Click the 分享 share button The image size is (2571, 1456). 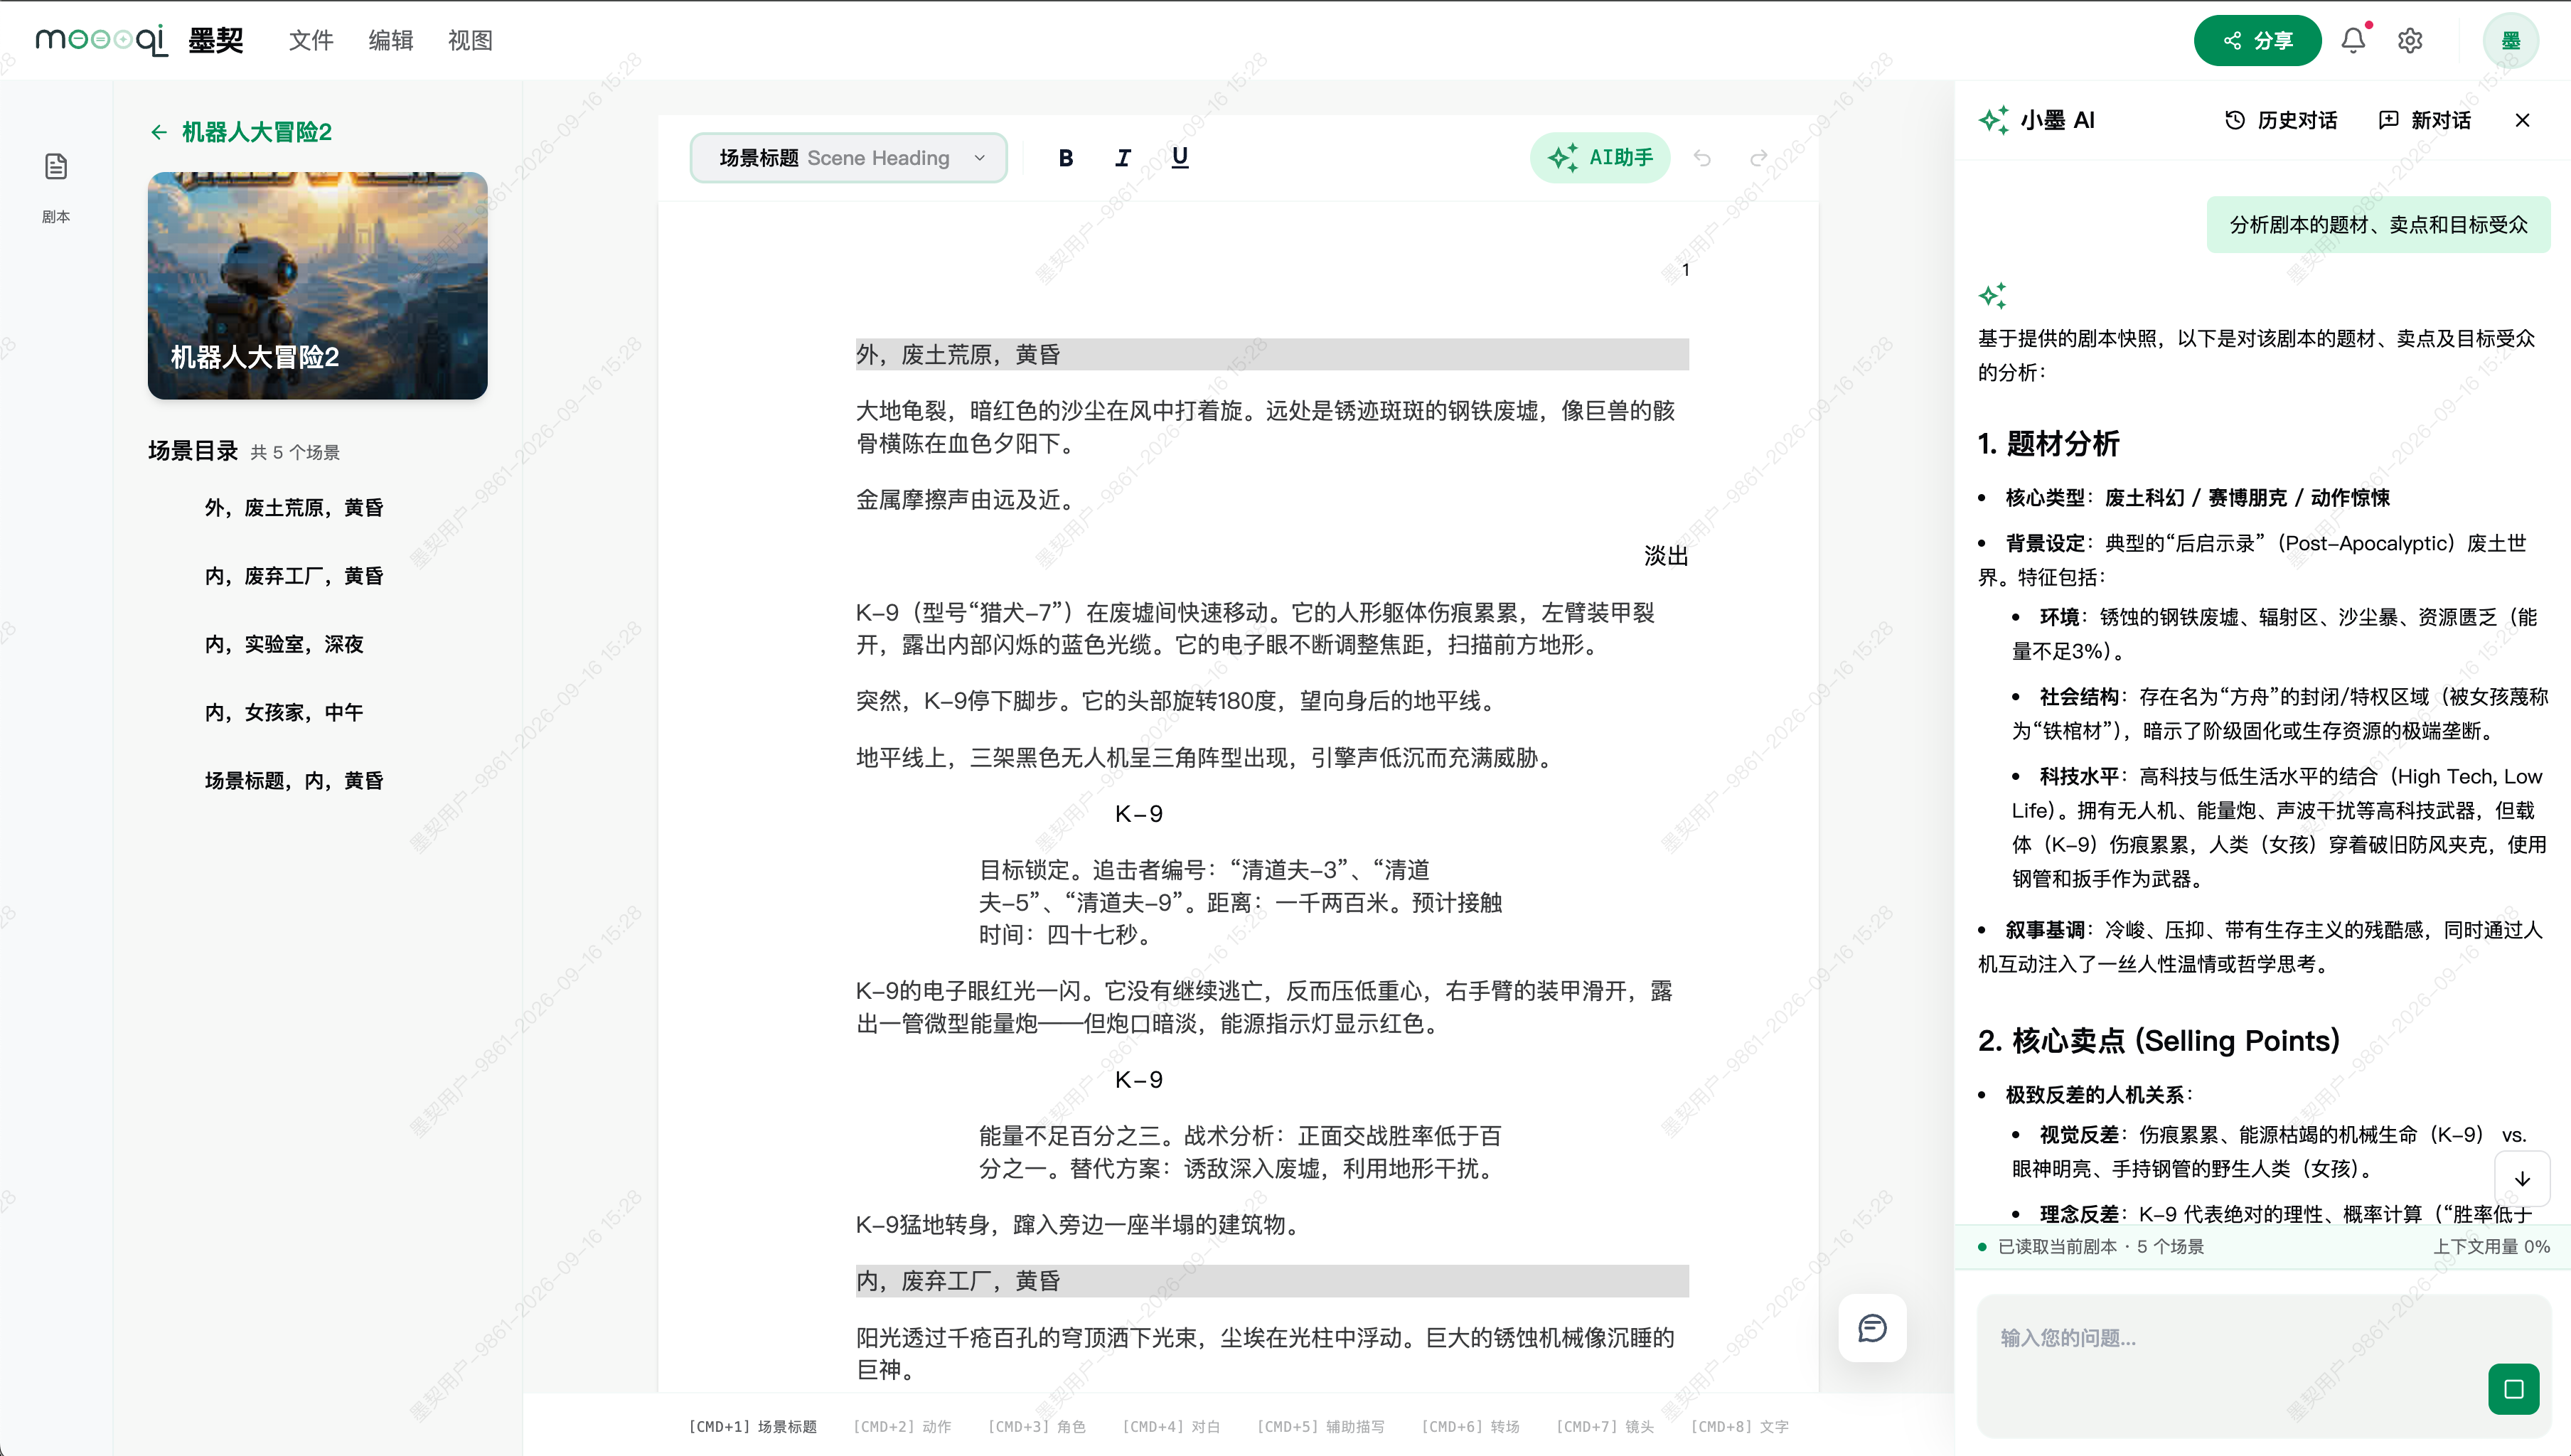click(2257, 40)
